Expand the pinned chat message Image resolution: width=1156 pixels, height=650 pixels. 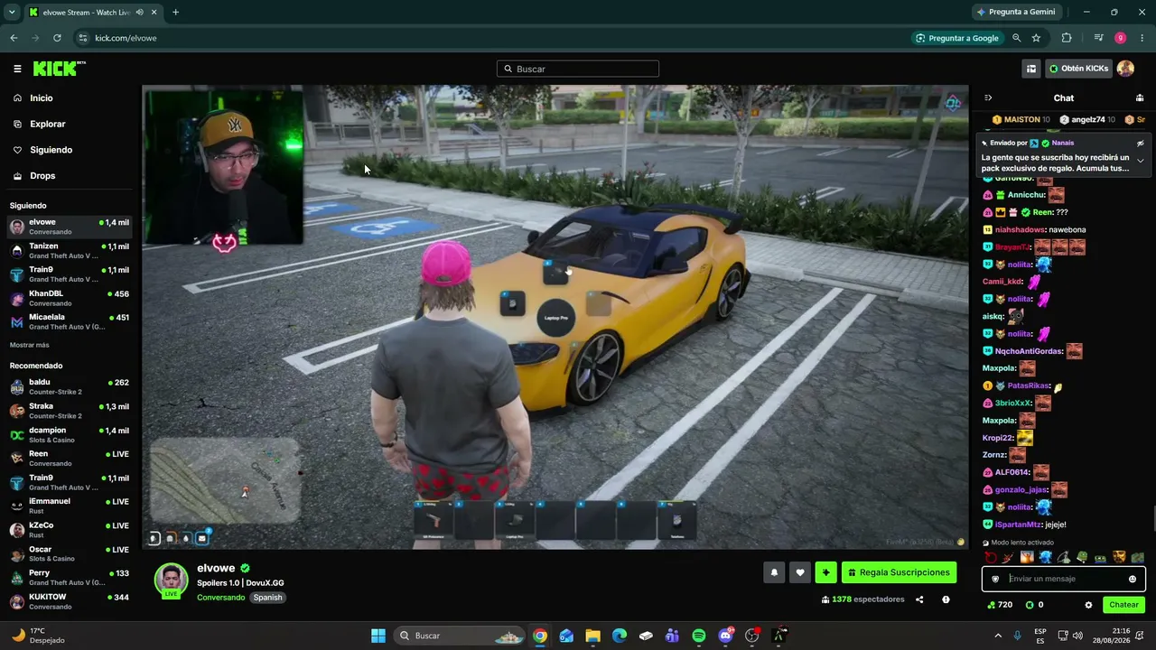(x=1140, y=161)
